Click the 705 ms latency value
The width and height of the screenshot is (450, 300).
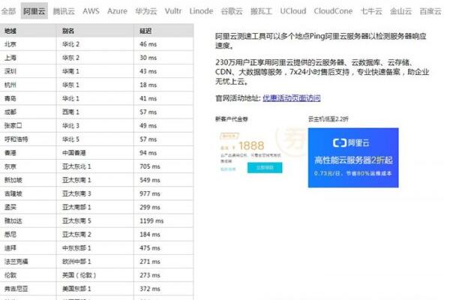pyautogui.click(x=150, y=166)
